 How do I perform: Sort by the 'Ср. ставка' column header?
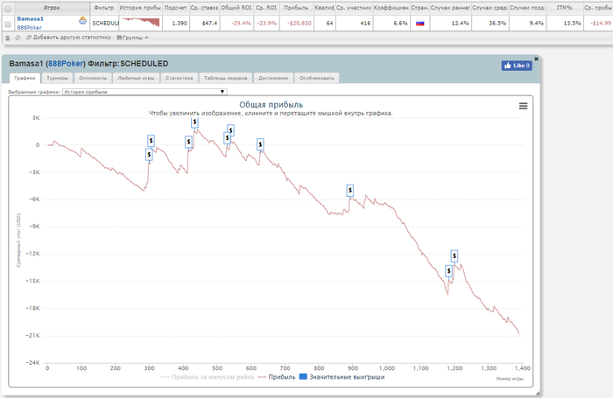[204, 8]
